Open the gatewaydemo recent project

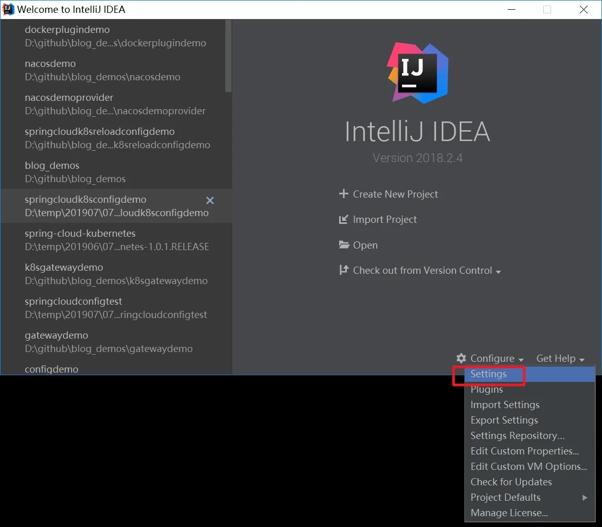point(116,342)
